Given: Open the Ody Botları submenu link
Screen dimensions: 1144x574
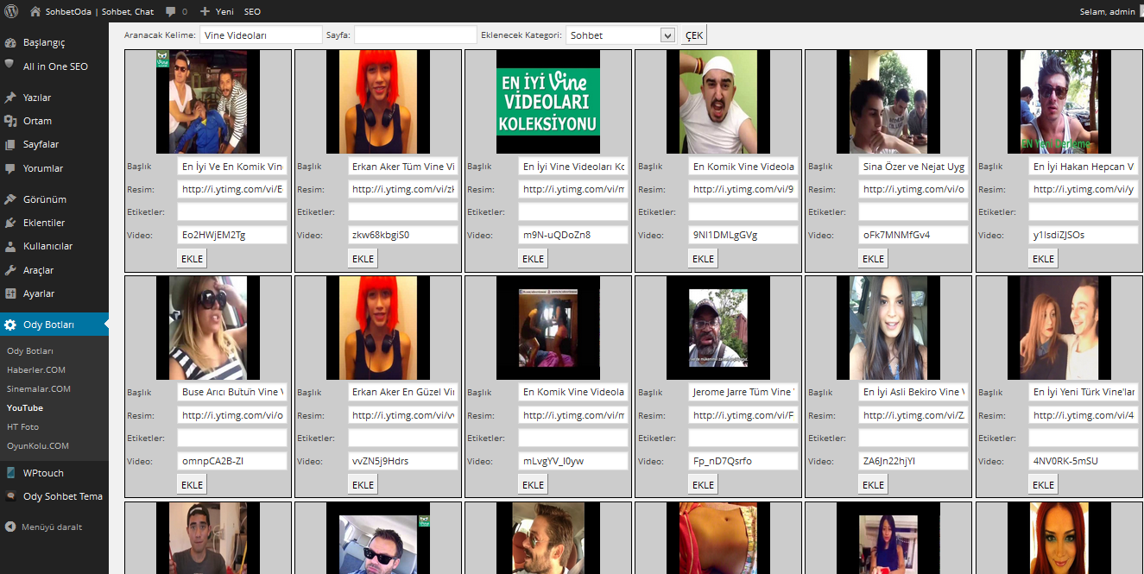Looking at the screenshot, I should tap(30, 350).
